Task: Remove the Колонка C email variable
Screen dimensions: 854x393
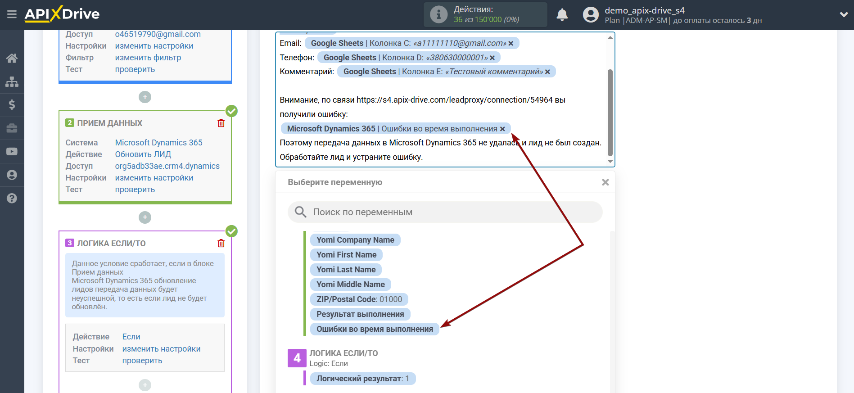Action: pos(511,44)
